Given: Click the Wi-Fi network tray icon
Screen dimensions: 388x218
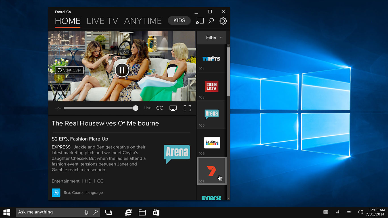Looking at the screenshot, I should (x=338, y=212).
